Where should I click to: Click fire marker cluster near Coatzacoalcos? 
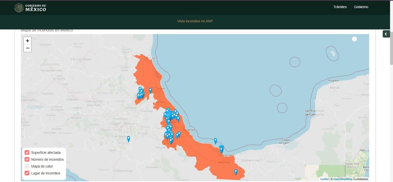pyautogui.click(x=221, y=149)
